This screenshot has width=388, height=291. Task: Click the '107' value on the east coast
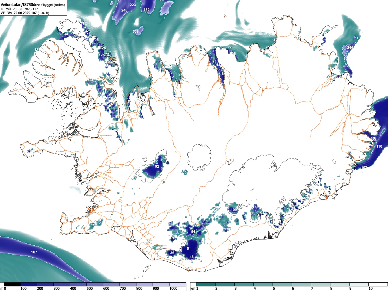pos(364,168)
